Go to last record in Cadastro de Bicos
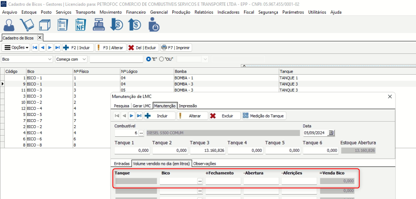The height and width of the screenshot is (199, 416). [x=57, y=48]
